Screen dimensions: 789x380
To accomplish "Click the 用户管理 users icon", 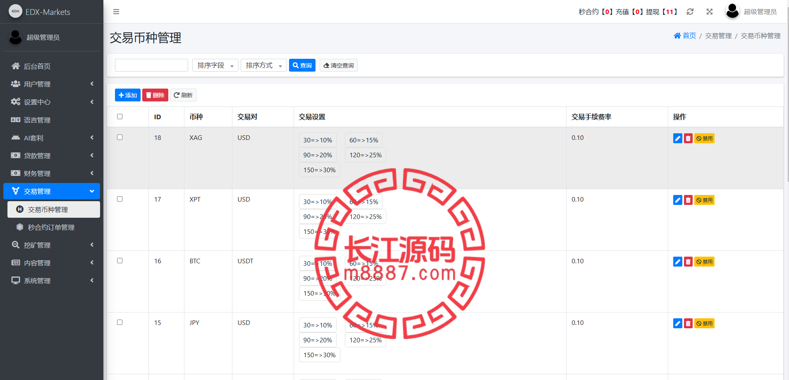I will [16, 84].
